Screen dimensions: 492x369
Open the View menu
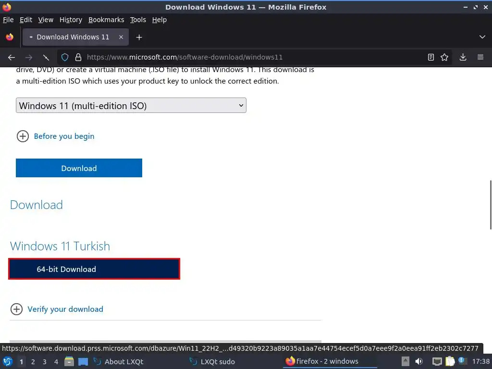coord(46,20)
